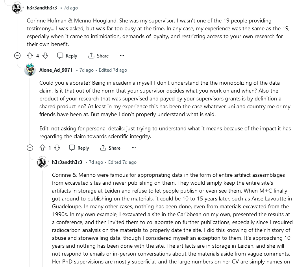Open more options on Alone_Ad_9071's comment

click(134, 148)
